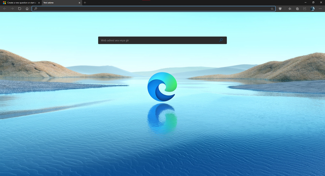Viewport: 325px width, 176px height.
Task: Click the Share icon in the toolbar
Action: tap(304, 8)
